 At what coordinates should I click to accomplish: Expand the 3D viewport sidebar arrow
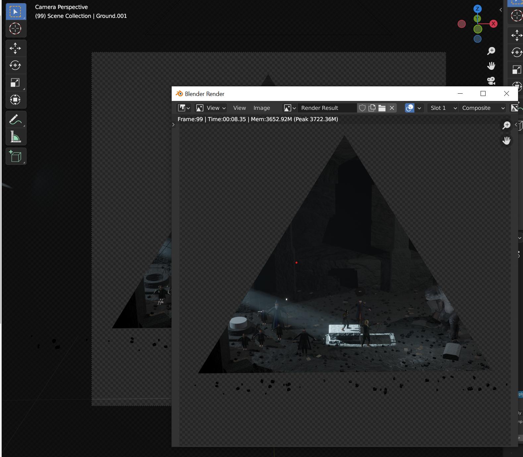[x=501, y=10]
